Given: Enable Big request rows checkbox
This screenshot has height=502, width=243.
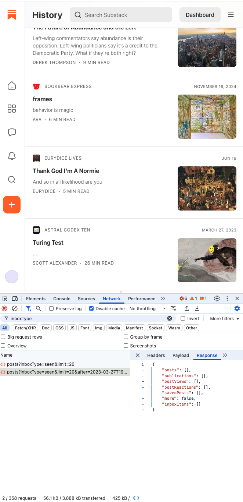Looking at the screenshot, I should 3,337.
